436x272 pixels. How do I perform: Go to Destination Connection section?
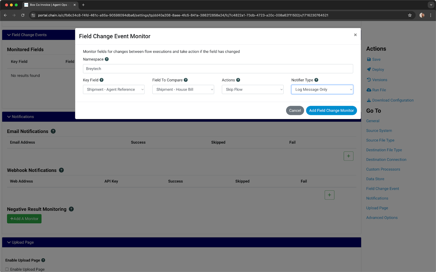click(386, 160)
